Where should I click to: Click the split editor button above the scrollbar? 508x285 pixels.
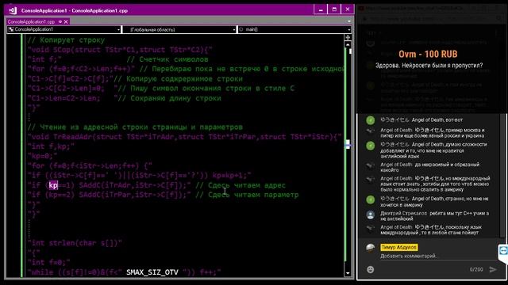click(x=348, y=37)
